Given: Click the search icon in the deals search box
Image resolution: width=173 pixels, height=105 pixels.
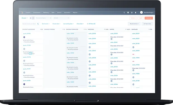Looking at the screenshot, I should [x=38, y=24].
